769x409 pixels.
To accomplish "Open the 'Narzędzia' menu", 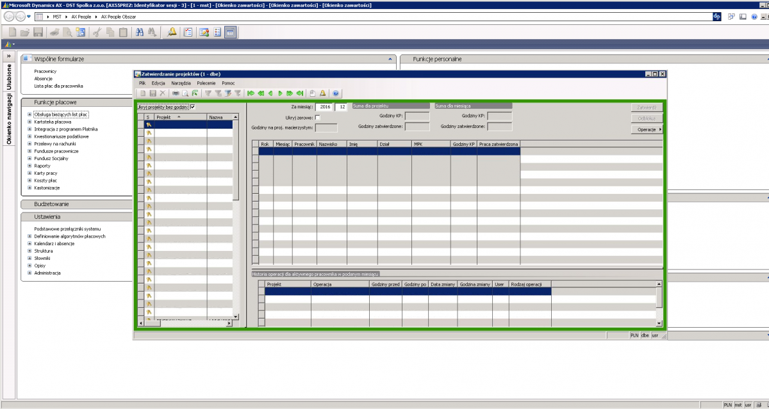I will [181, 83].
